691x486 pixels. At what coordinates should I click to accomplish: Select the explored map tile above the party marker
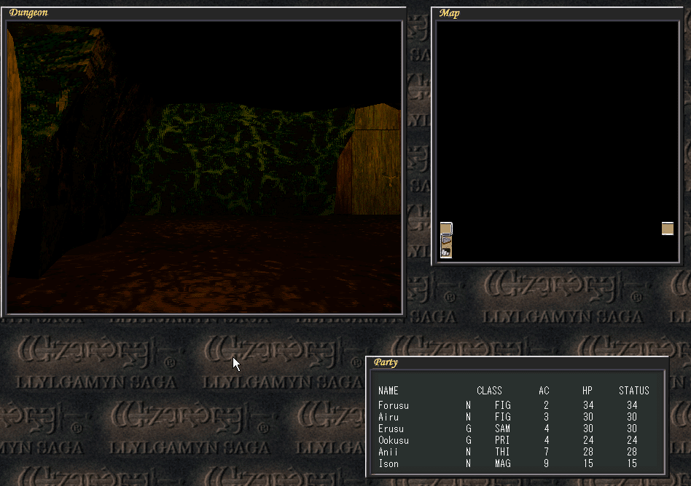coord(446,228)
